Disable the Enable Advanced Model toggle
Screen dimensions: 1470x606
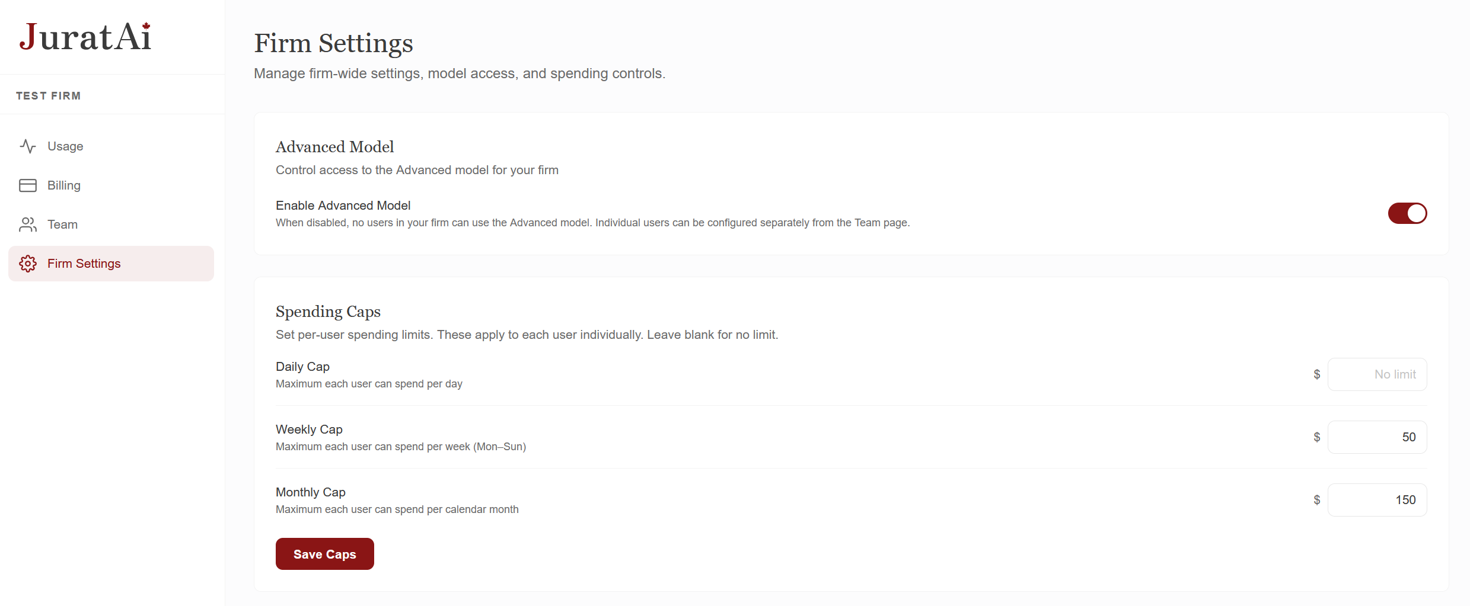(x=1407, y=213)
